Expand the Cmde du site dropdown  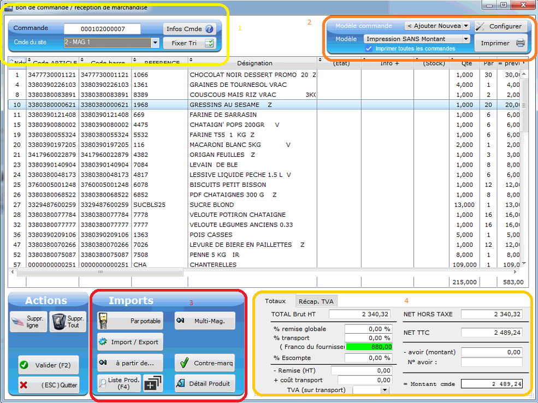pos(155,43)
